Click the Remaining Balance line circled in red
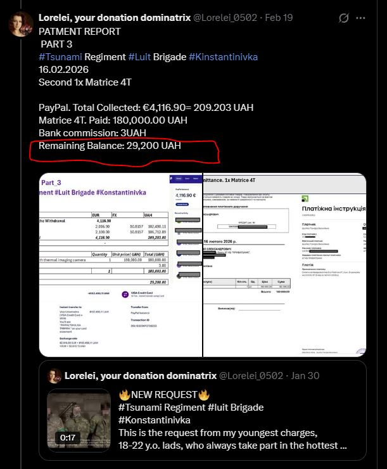Screen dimensions: 387x469 [110, 146]
